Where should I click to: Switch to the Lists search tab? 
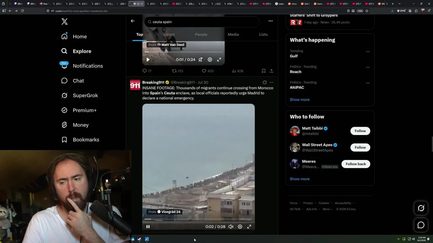(263, 34)
